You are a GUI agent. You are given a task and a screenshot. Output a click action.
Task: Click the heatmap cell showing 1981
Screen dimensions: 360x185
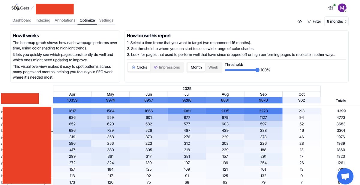[x=187, y=111]
